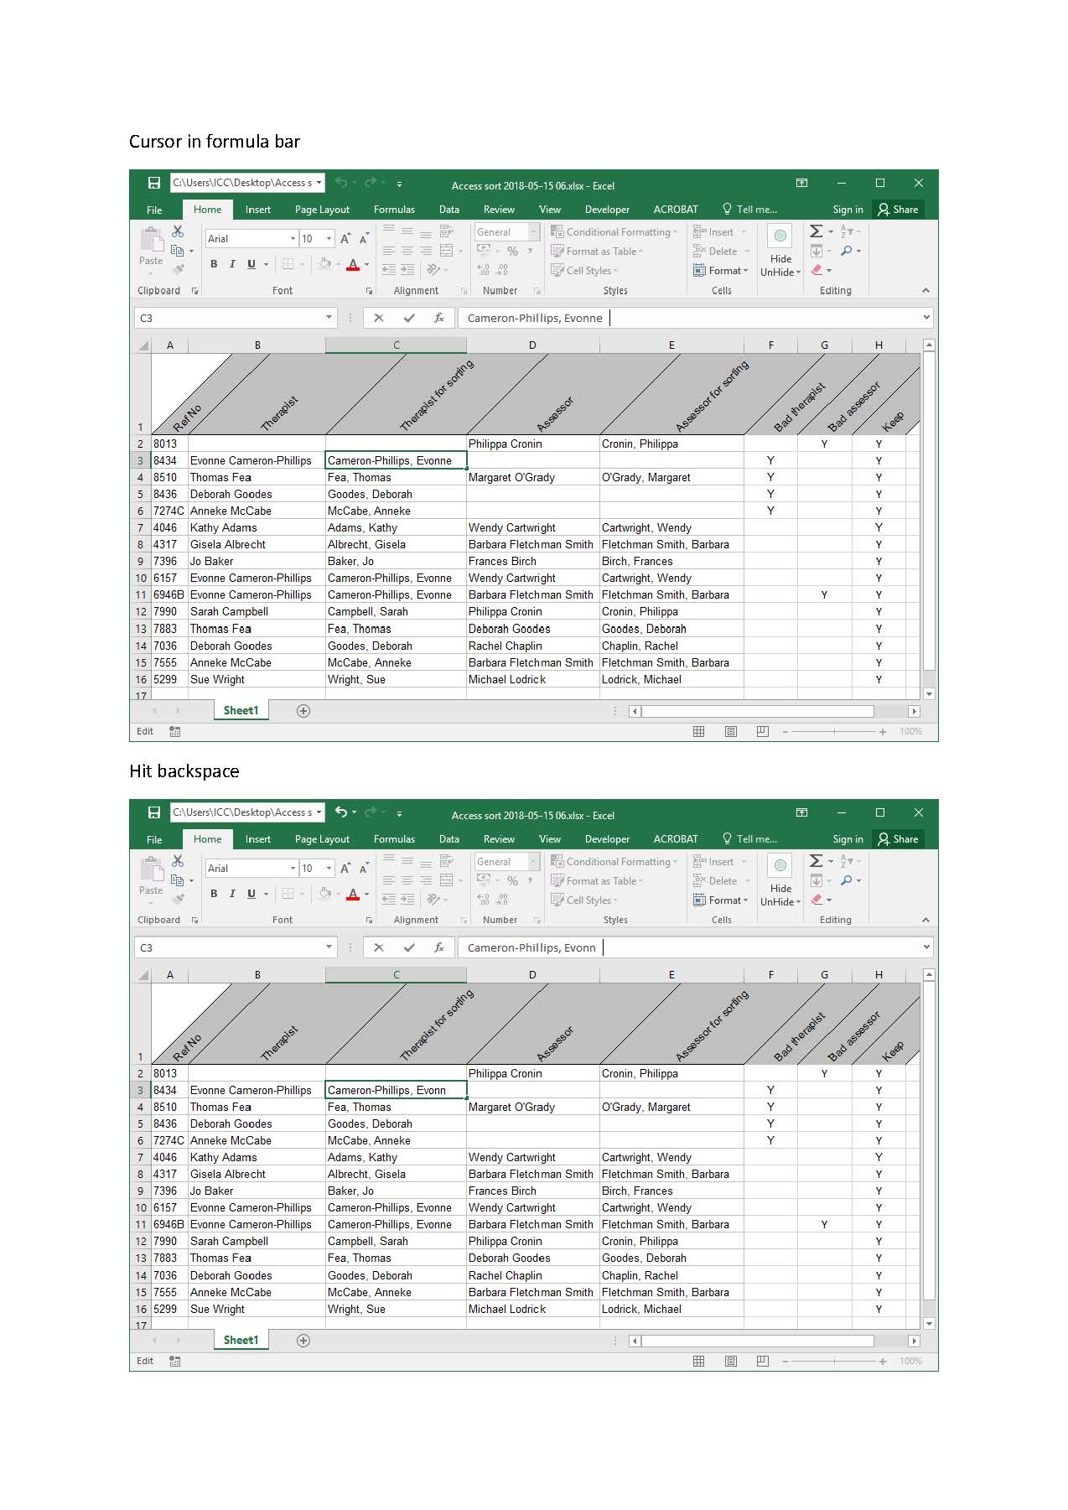Click Paste clipboard icon in lower Excel window

click(151, 869)
